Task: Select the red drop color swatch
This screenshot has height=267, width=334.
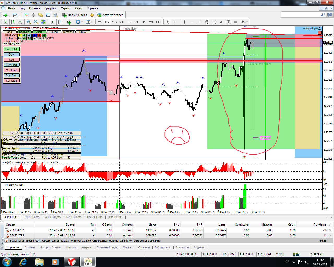Action: coord(39,35)
